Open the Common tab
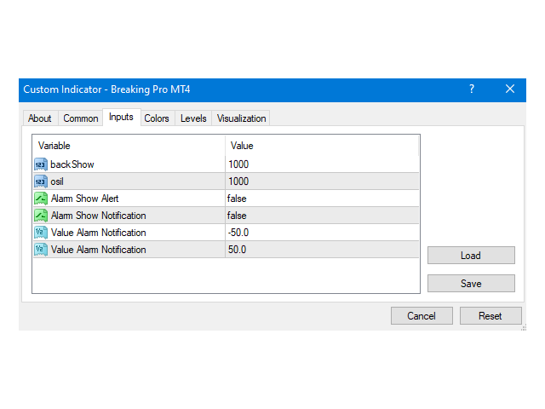This screenshot has width=545, height=409. point(81,118)
